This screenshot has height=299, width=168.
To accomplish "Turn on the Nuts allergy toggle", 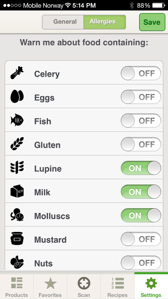I will [x=141, y=263].
